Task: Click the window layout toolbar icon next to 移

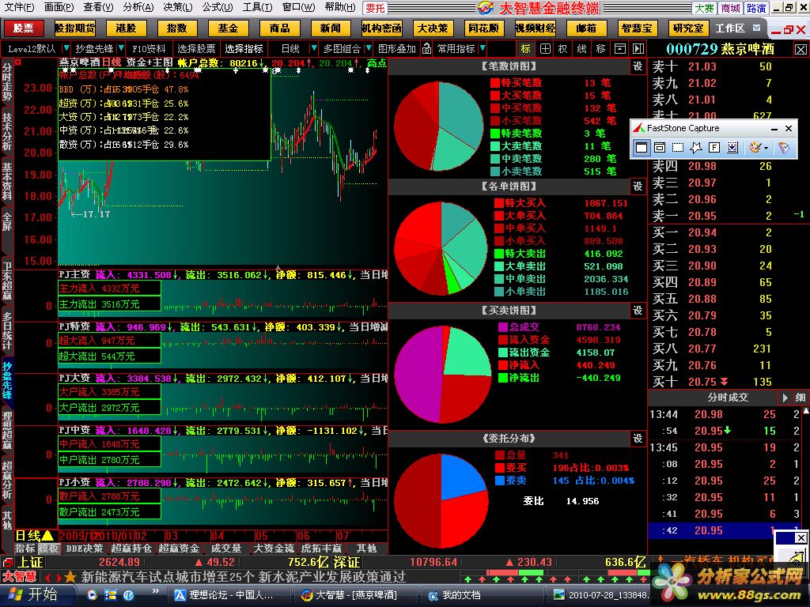Action: tap(619, 48)
